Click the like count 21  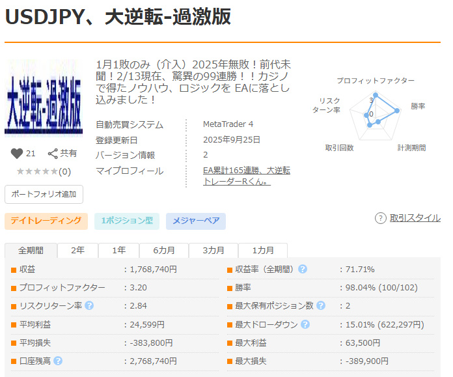pos(31,154)
